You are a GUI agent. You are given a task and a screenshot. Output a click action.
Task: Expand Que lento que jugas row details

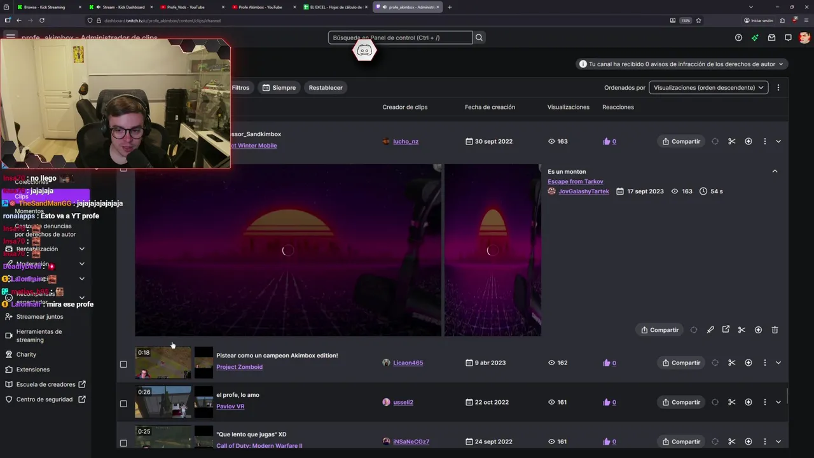pos(778,441)
